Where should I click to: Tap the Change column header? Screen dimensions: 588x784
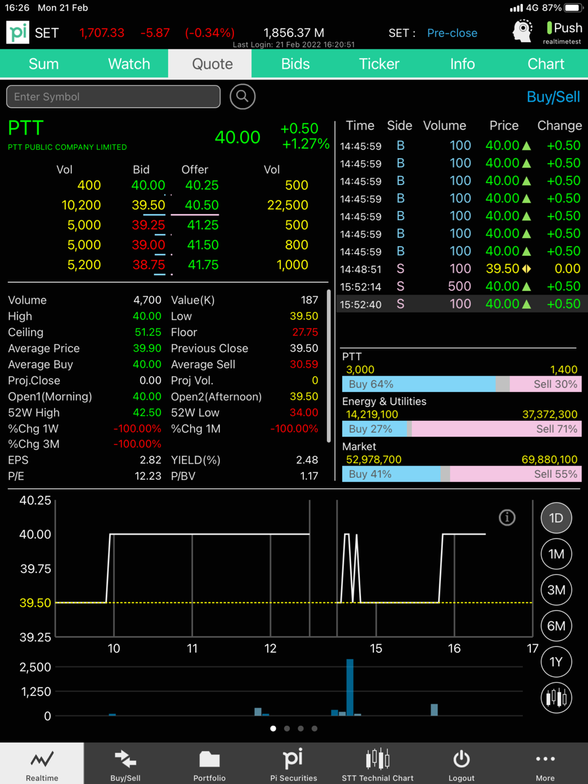(559, 126)
